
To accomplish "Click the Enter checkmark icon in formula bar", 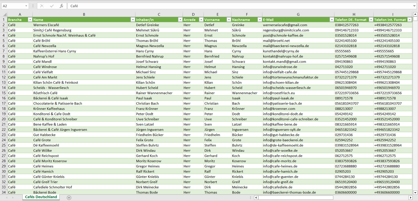I will pyautogui.click(x=52, y=6).
